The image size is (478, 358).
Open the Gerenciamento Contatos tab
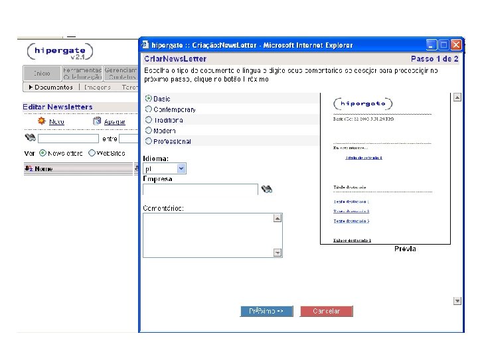121,74
